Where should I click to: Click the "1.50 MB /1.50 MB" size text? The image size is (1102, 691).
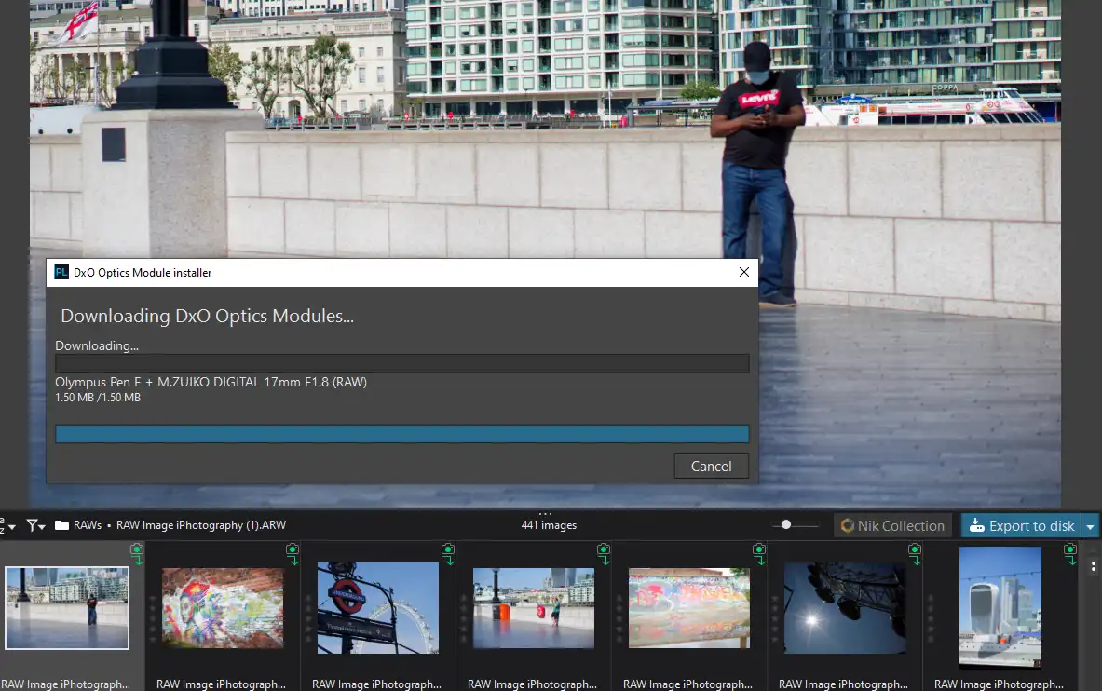pyautogui.click(x=98, y=397)
